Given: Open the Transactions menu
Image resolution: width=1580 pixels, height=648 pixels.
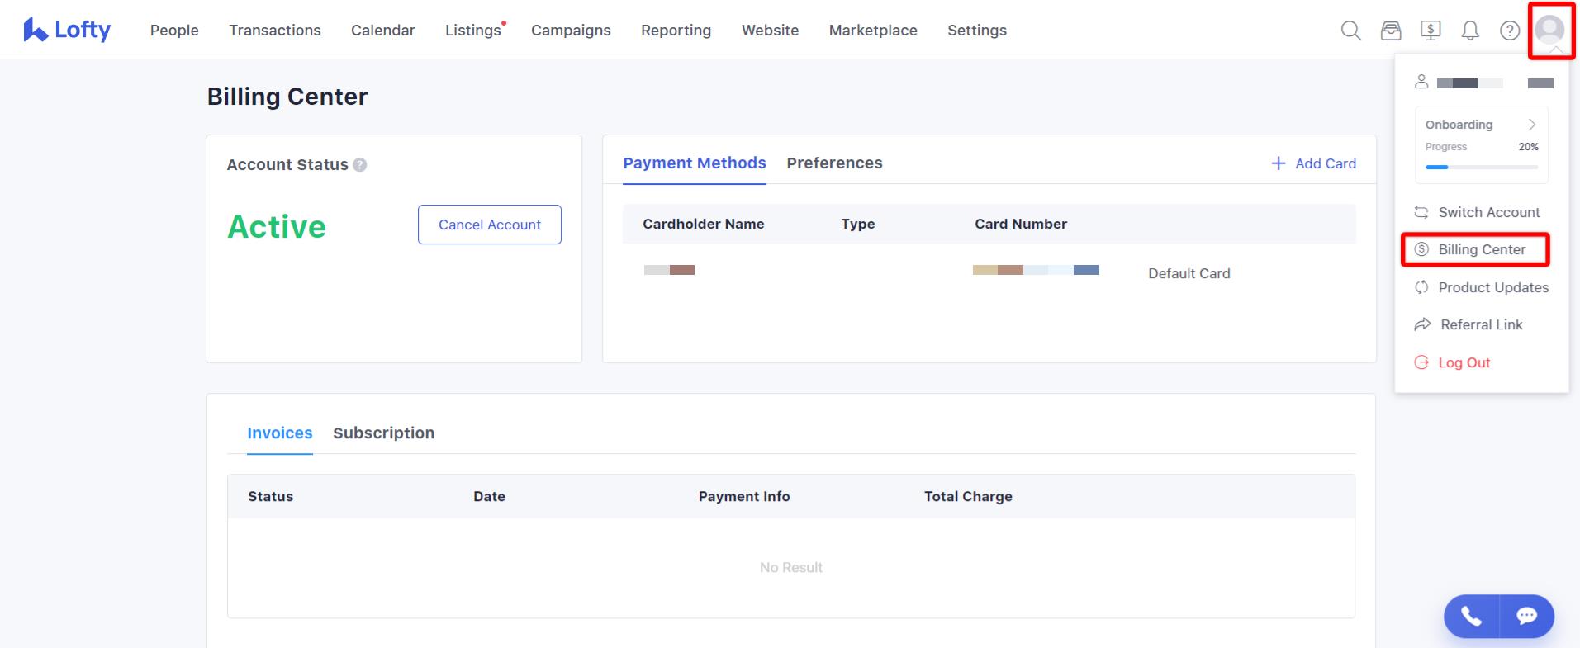Looking at the screenshot, I should pyautogui.click(x=274, y=31).
